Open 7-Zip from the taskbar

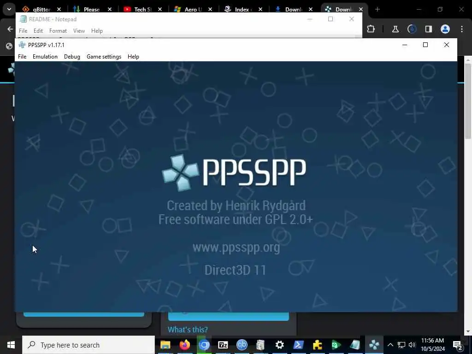click(x=223, y=345)
